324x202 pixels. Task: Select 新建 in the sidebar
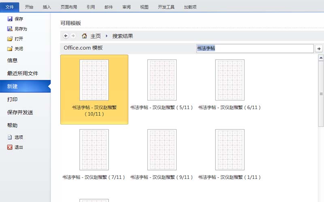pyautogui.click(x=25, y=86)
